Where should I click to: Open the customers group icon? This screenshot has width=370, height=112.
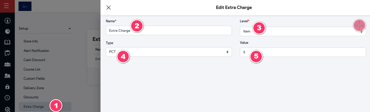(x=7, y=64)
